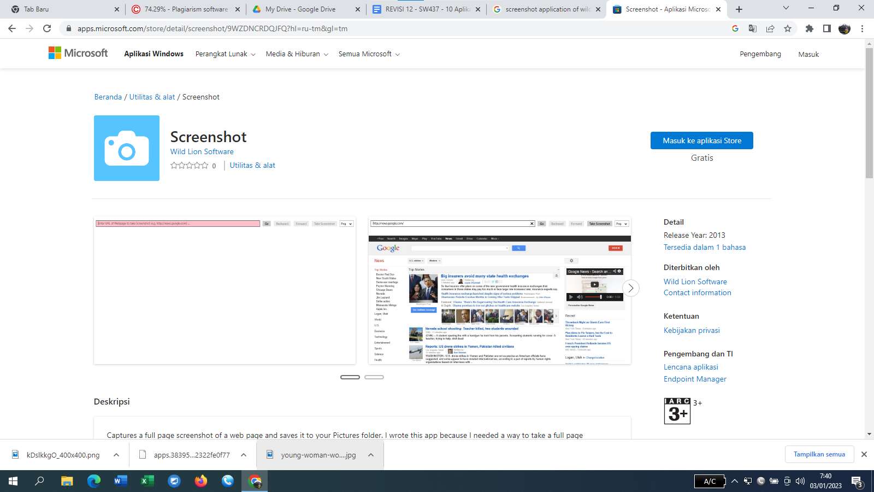Switch to the My Drive - Google Drive tab
The width and height of the screenshot is (874, 492).
tap(305, 9)
